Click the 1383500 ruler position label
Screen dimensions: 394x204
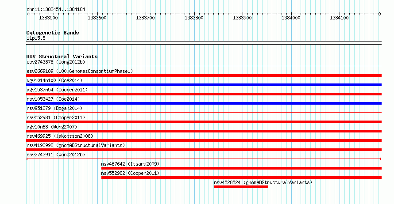(48, 18)
